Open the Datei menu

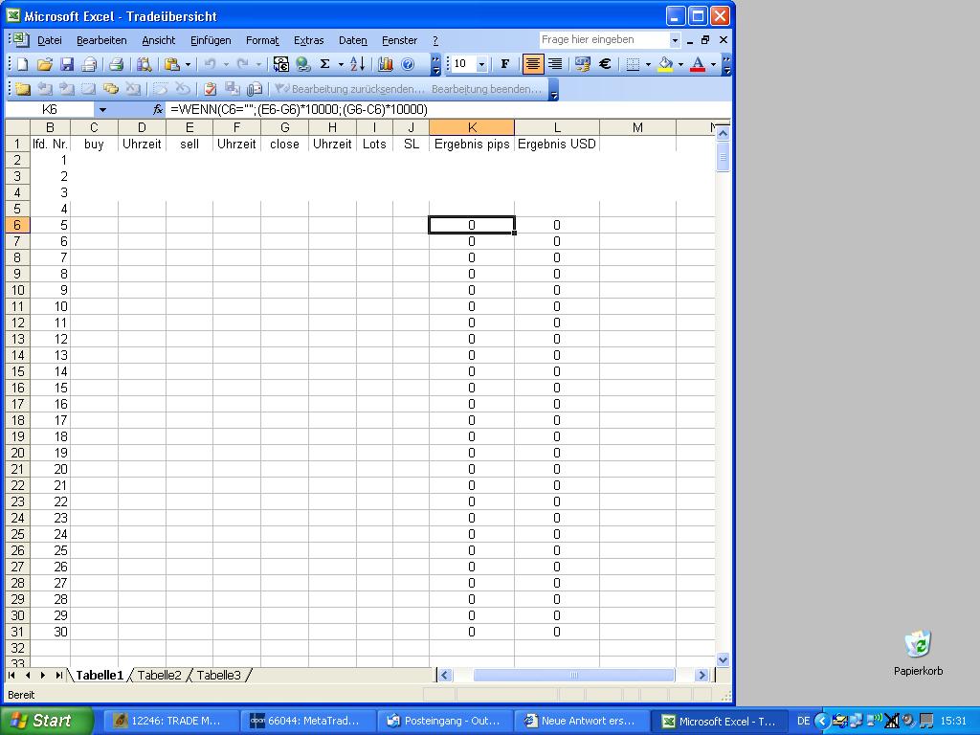pyautogui.click(x=50, y=40)
